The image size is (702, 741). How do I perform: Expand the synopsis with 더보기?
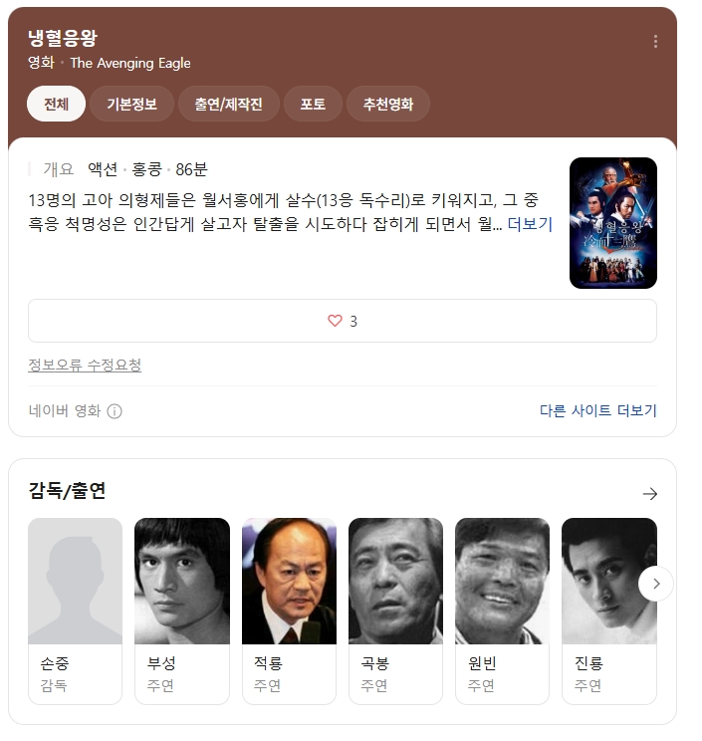[530, 224]
